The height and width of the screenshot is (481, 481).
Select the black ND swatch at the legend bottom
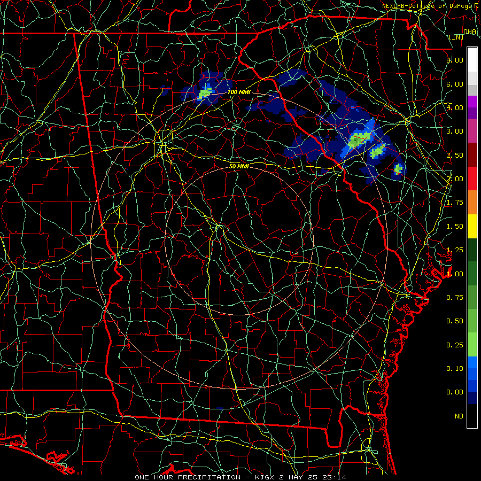[472, 416]
